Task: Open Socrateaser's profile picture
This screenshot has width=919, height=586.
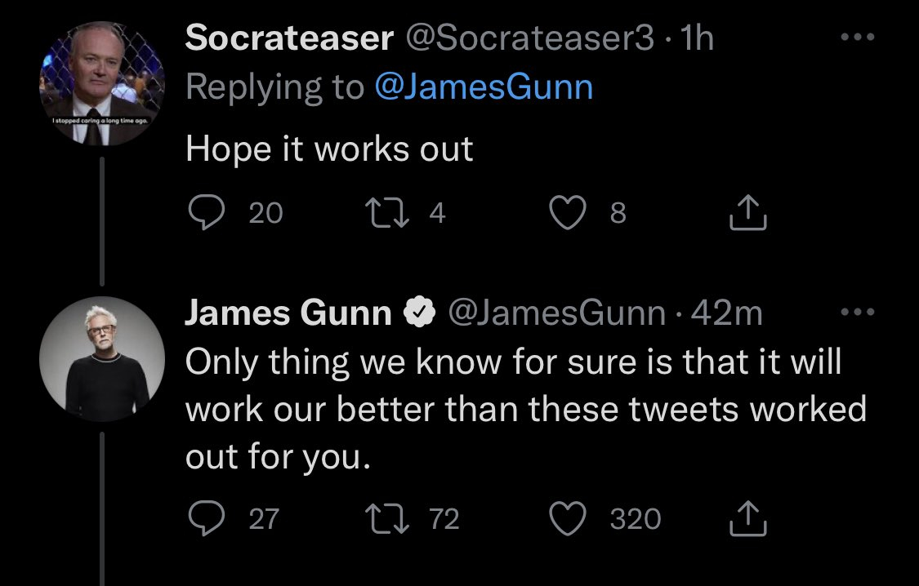Action: pos(101,84)
